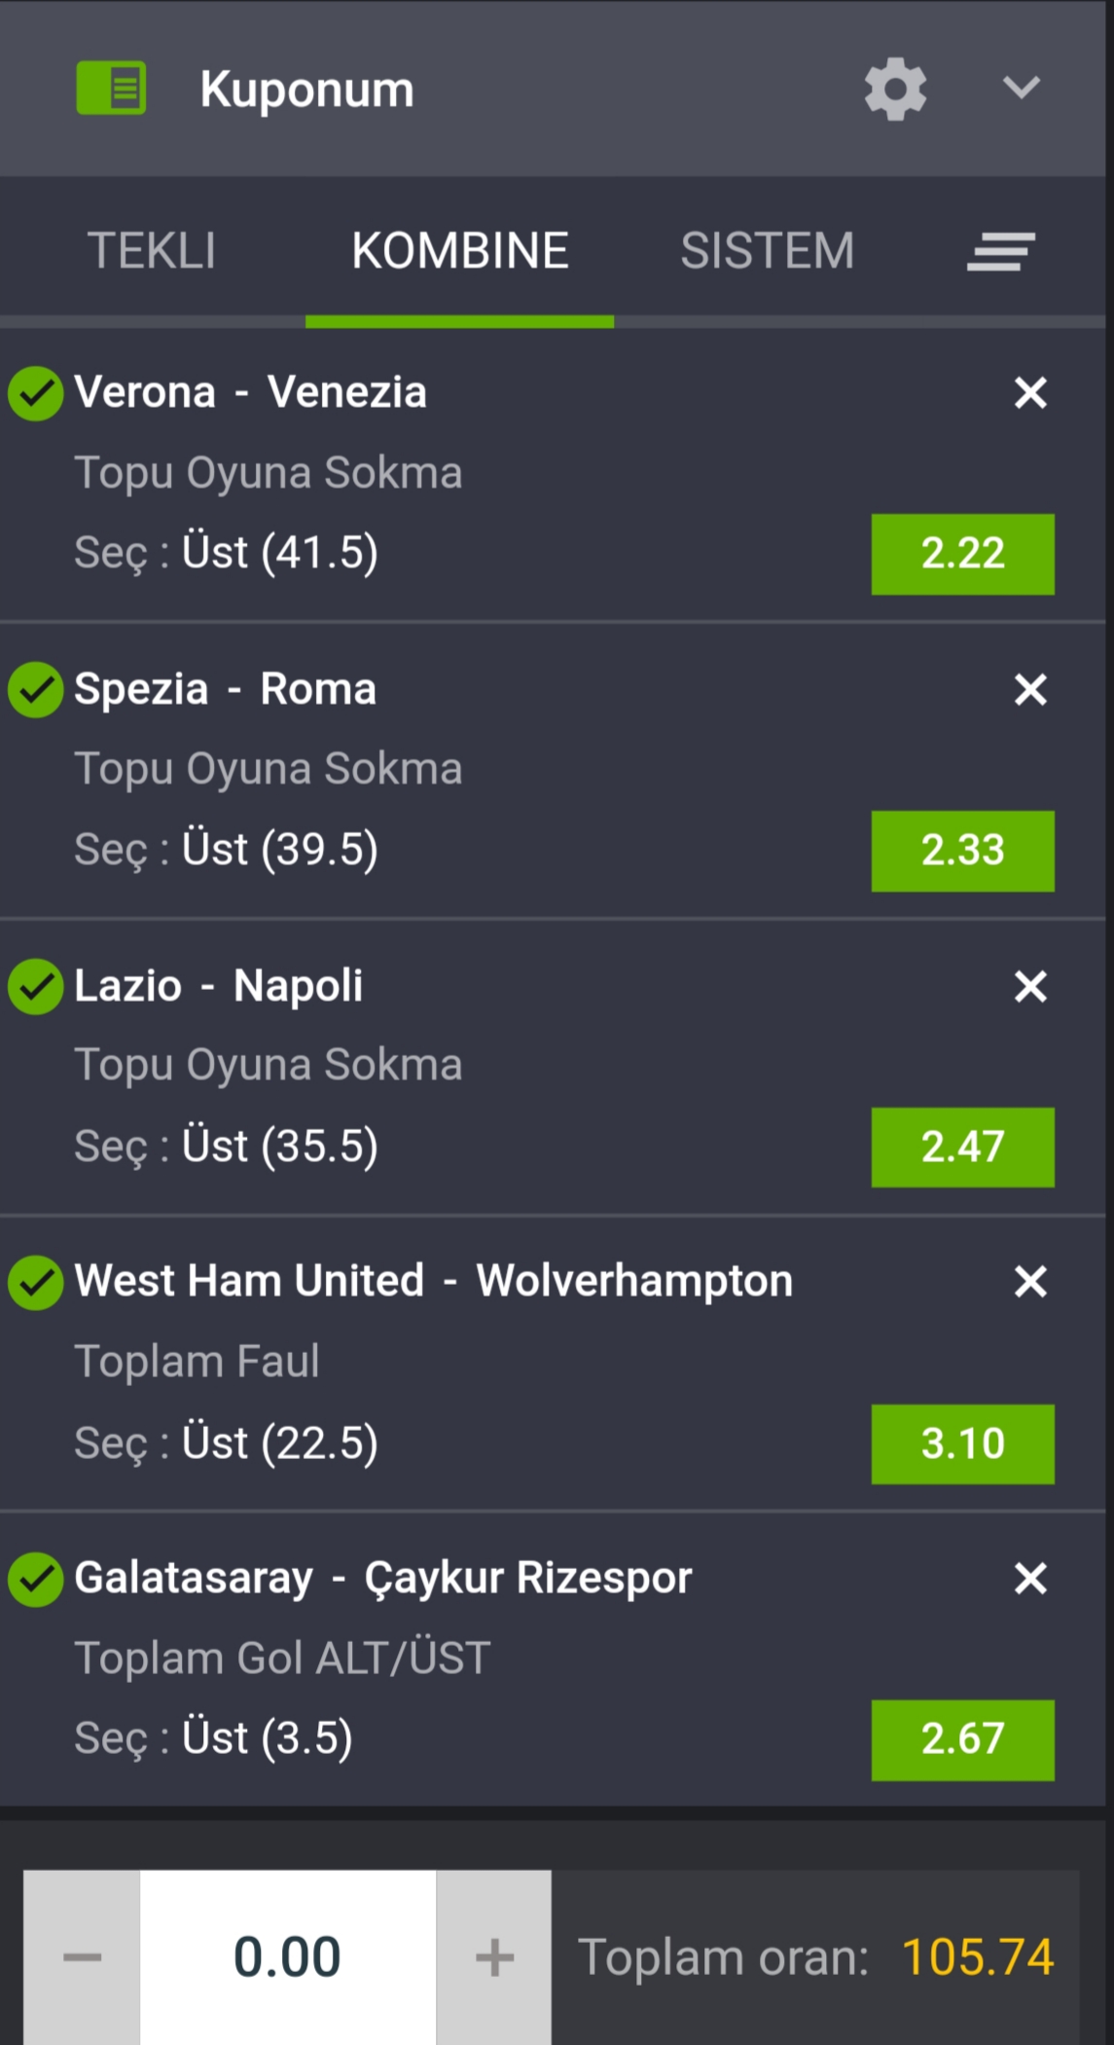Uncheck the Verona - Venezia selection
This screenshot has height=2045, width=1114.
coord(36,393)
